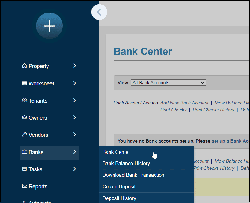Open the All Bank Accounts view dropdown

click(168, 83)
